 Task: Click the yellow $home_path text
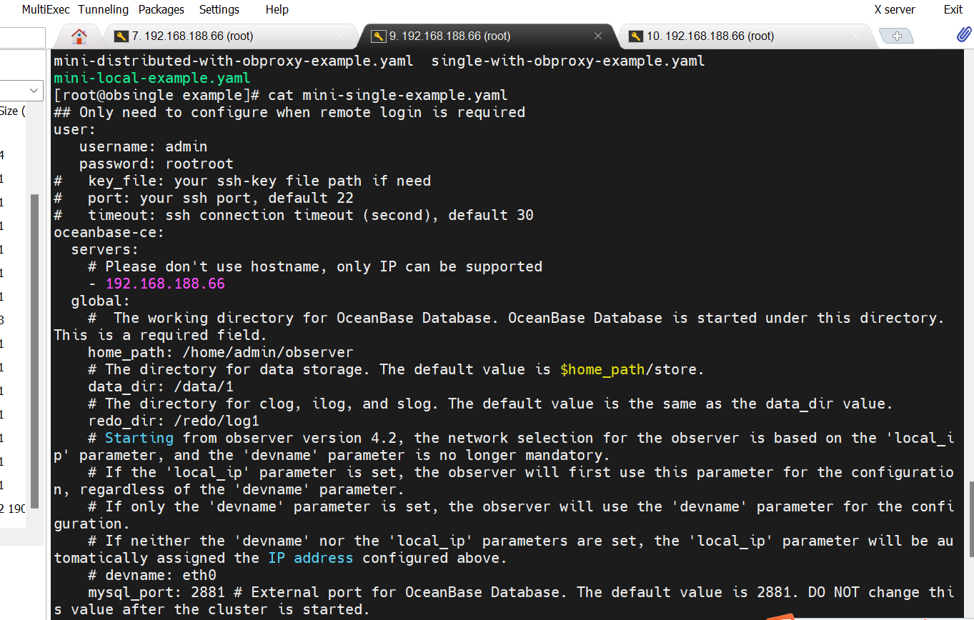pos(602,369)
